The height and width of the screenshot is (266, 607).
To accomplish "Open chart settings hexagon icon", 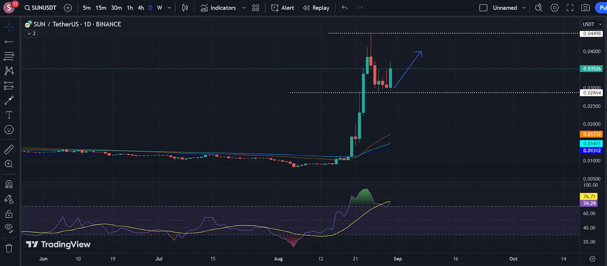I will coord(555,8).
